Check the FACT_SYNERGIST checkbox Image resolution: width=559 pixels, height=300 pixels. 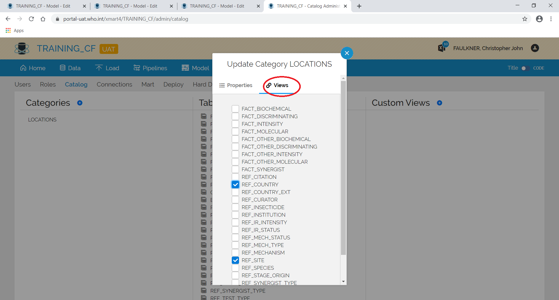235,169
